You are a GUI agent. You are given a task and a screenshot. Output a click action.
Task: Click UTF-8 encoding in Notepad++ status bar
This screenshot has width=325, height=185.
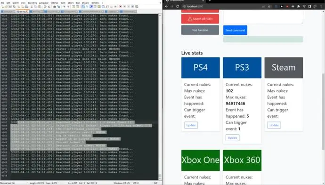click(136, 183)
